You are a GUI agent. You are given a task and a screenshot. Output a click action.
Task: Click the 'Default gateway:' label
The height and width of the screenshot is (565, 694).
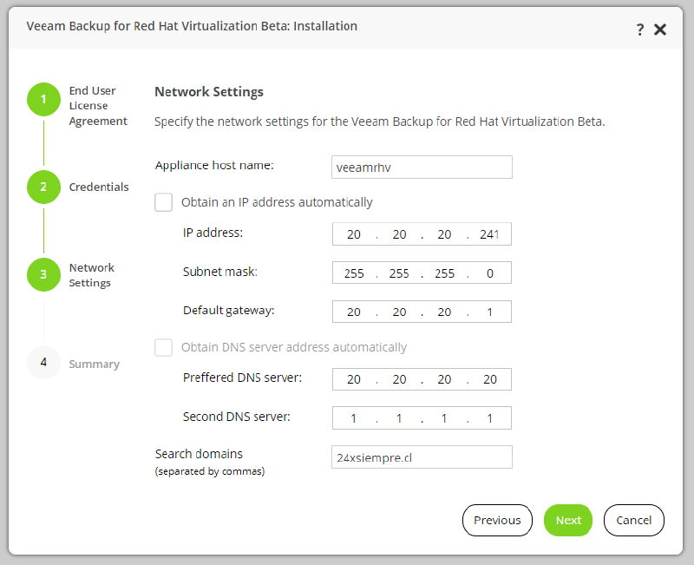pyautogui.click(x=229, y=311)
